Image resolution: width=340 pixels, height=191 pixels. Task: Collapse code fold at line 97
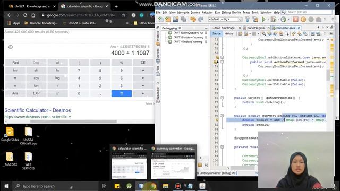tap(222, 147)
